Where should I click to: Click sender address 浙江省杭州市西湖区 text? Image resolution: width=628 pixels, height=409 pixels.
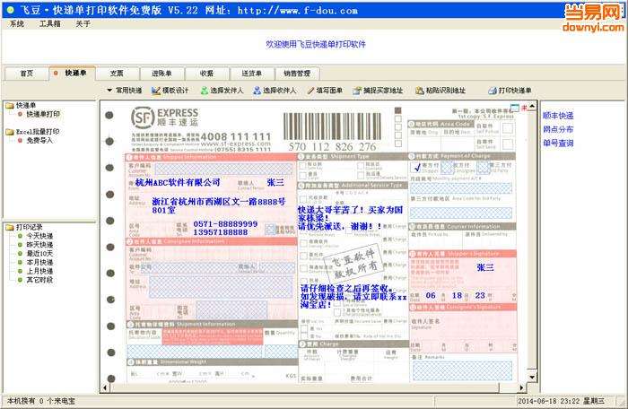pyautogui.click(x=218, y=205)
